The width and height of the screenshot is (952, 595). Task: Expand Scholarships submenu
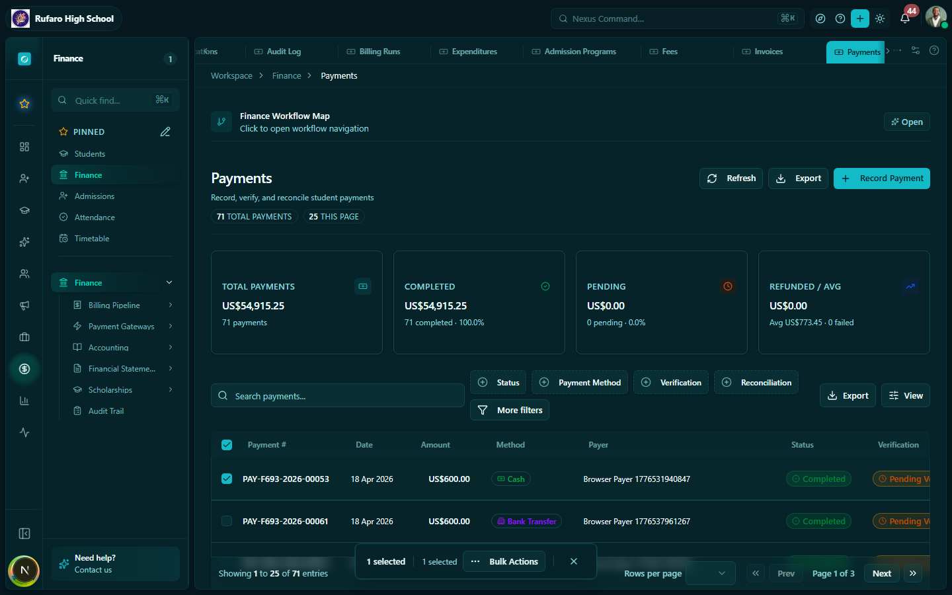171,389
